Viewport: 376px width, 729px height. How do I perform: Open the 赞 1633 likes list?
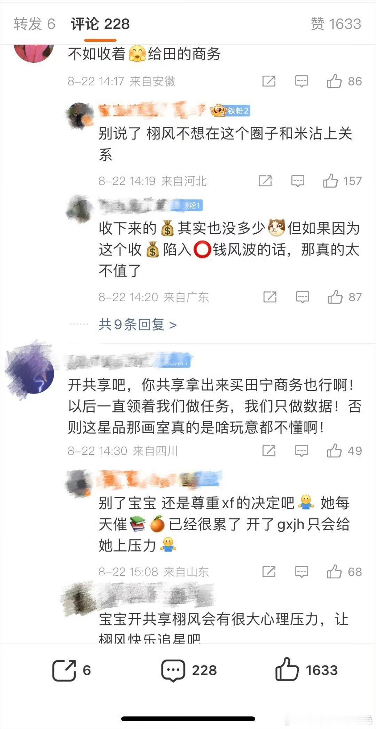coord(336,24)
